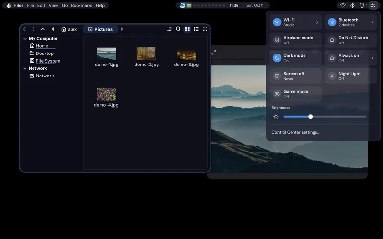Toggle Bluetooth round icon button

[332, 22]
